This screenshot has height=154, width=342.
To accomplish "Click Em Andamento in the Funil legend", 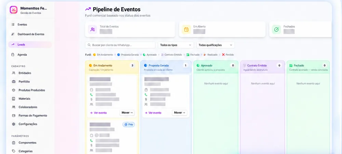I will 103,55.
